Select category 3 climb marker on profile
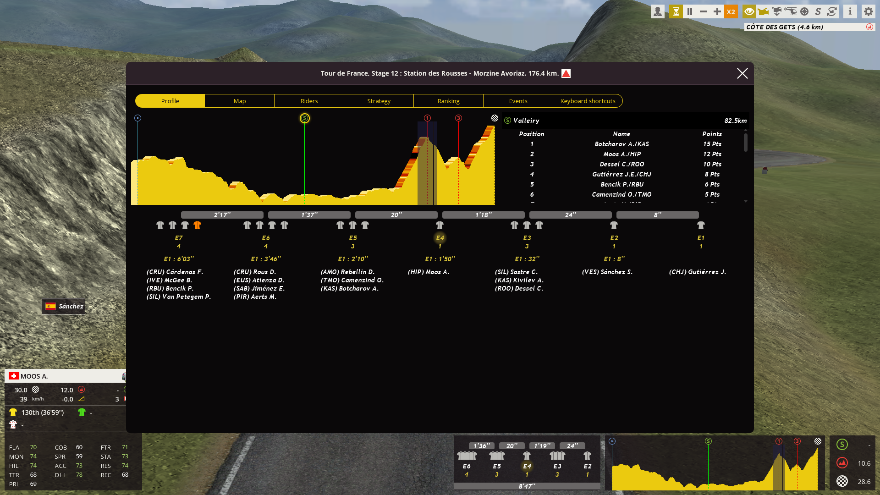The width and height of the screenshot is (880, 495). 458,118
